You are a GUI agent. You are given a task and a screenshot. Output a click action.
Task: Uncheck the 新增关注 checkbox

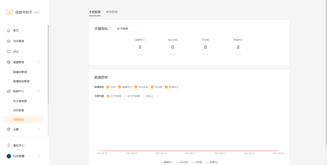[x=166, y=87]
